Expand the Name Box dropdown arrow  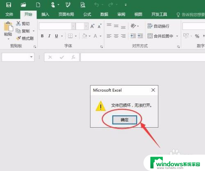pos(32,57)
